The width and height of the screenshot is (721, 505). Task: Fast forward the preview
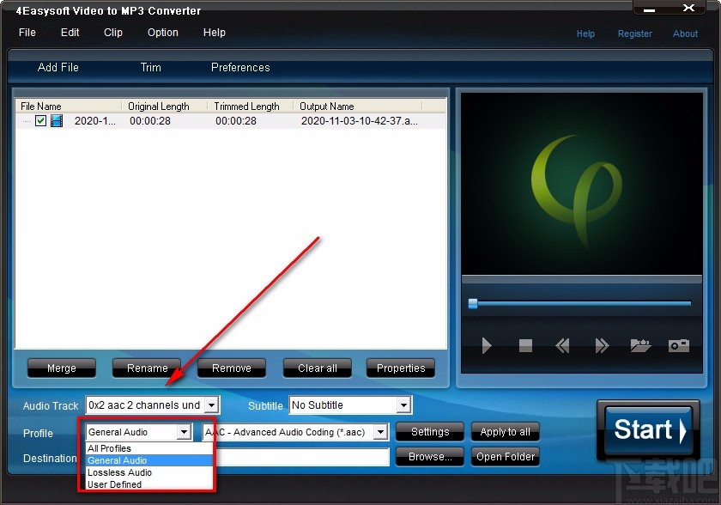(x=601, y=346)
